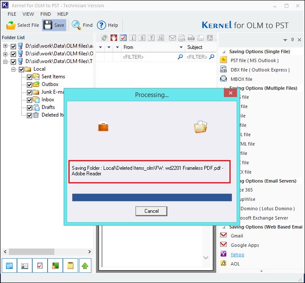305x283 pixels.
Task: Toggle checkbox for Sent Items folder
Action: 29,77
